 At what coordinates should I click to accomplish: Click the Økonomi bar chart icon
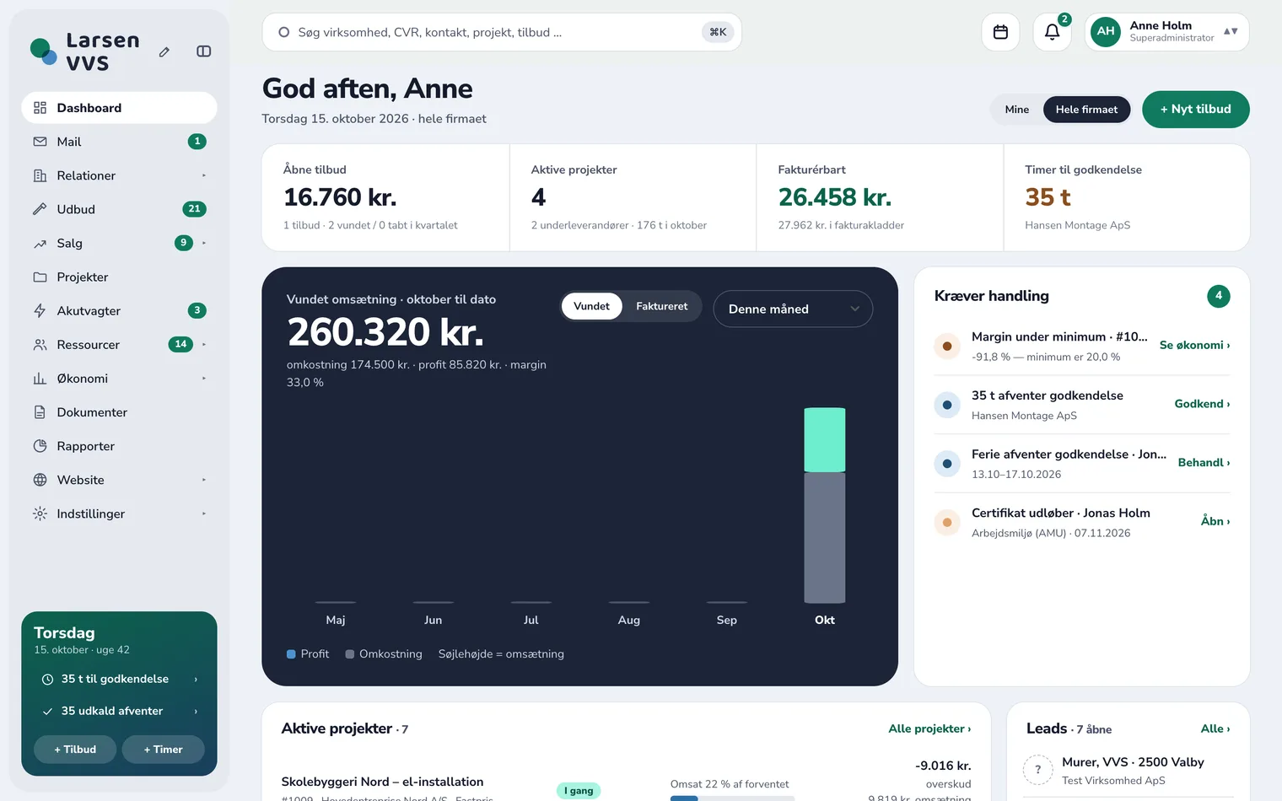[40, 379]
